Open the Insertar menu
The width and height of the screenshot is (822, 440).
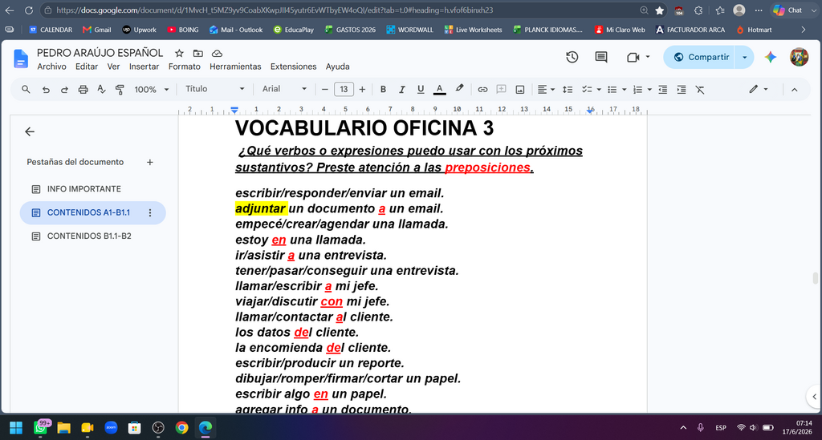[144, 67]
